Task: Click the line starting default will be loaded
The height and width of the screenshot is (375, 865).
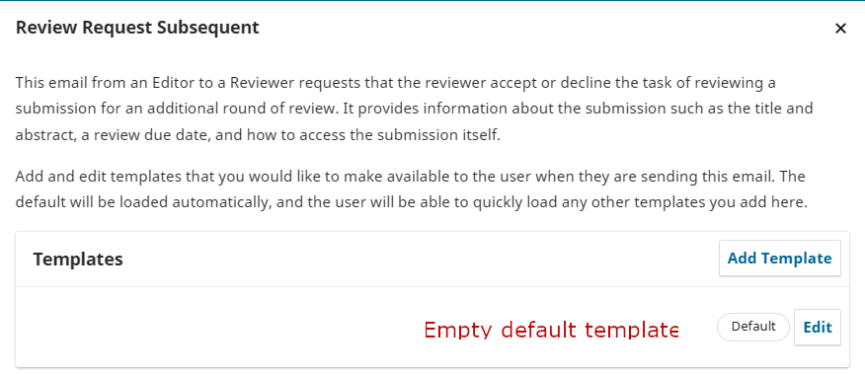Action: pos(412,202)
